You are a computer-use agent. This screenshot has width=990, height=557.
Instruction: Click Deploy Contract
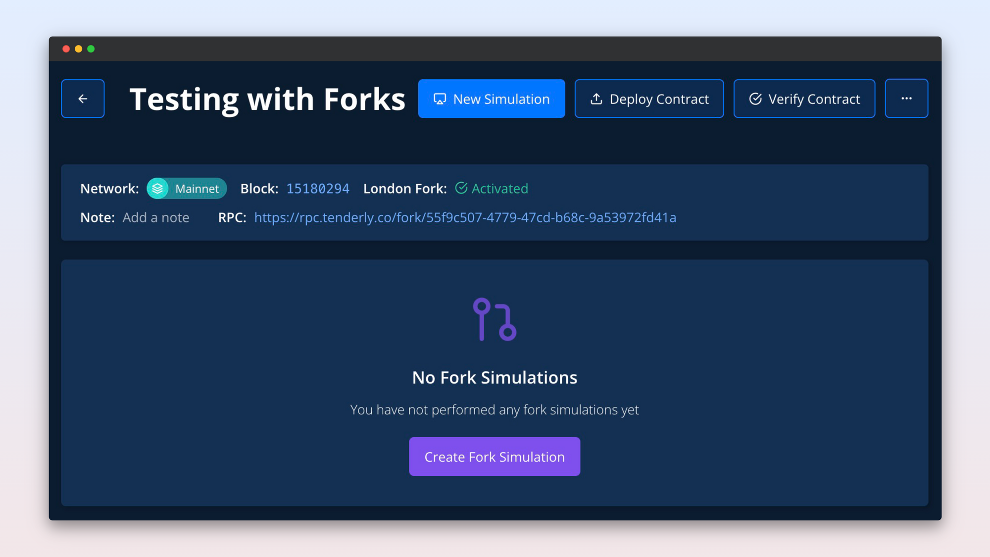tap(649, 99)
